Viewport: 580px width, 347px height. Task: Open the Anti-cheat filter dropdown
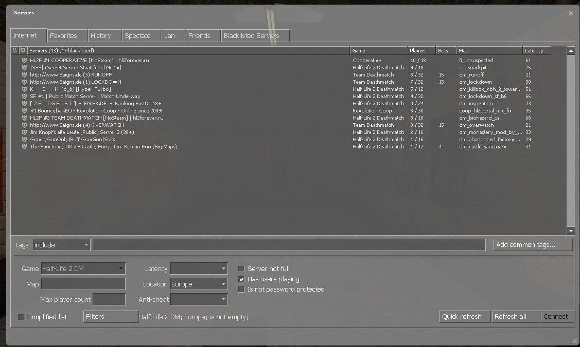click(199, 299)
